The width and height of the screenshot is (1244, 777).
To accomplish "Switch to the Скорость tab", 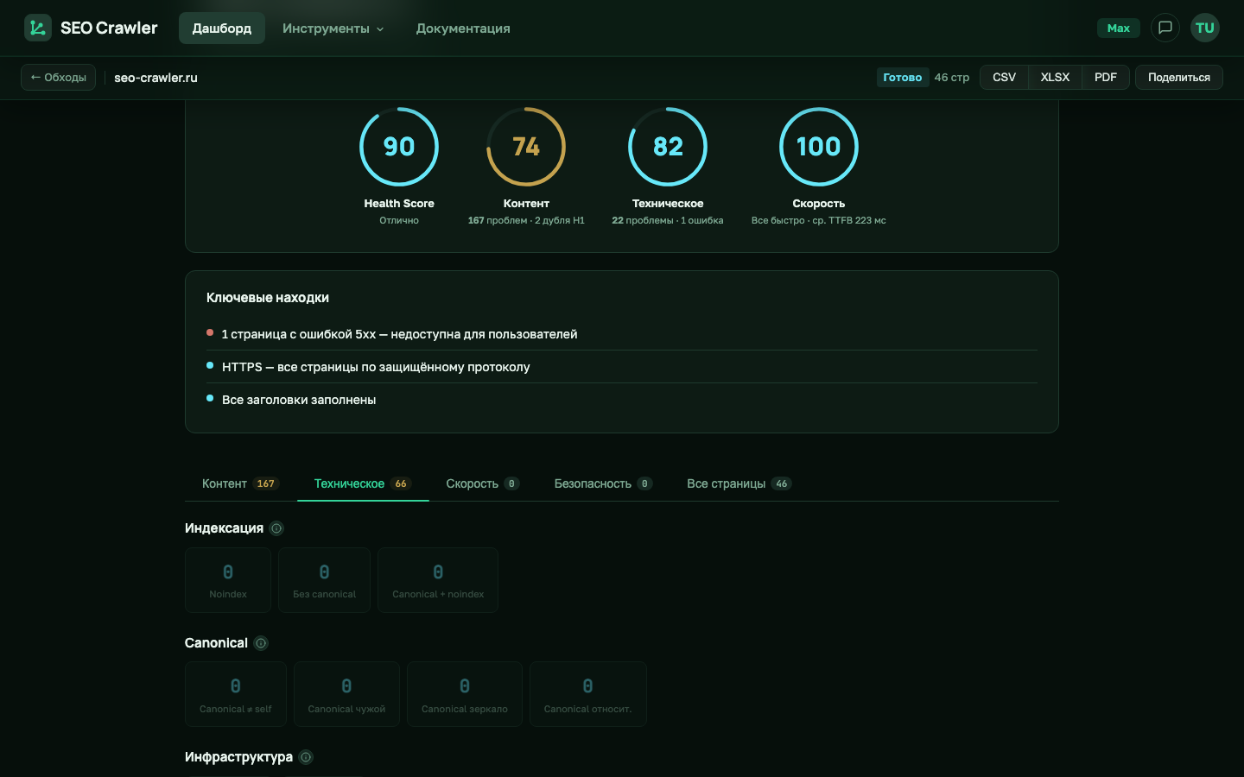I will tap(483, 483).
